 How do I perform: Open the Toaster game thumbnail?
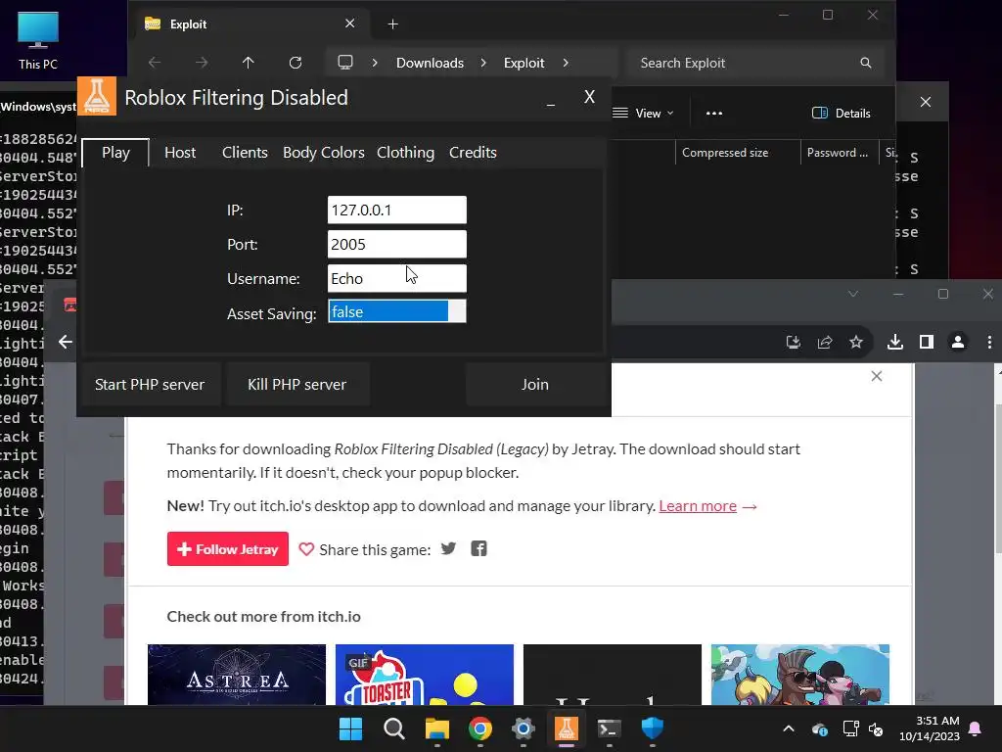pos(425,675)
